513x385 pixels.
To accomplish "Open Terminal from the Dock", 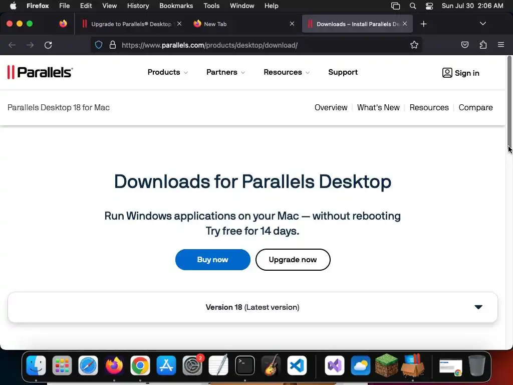I will click(244, 365).
